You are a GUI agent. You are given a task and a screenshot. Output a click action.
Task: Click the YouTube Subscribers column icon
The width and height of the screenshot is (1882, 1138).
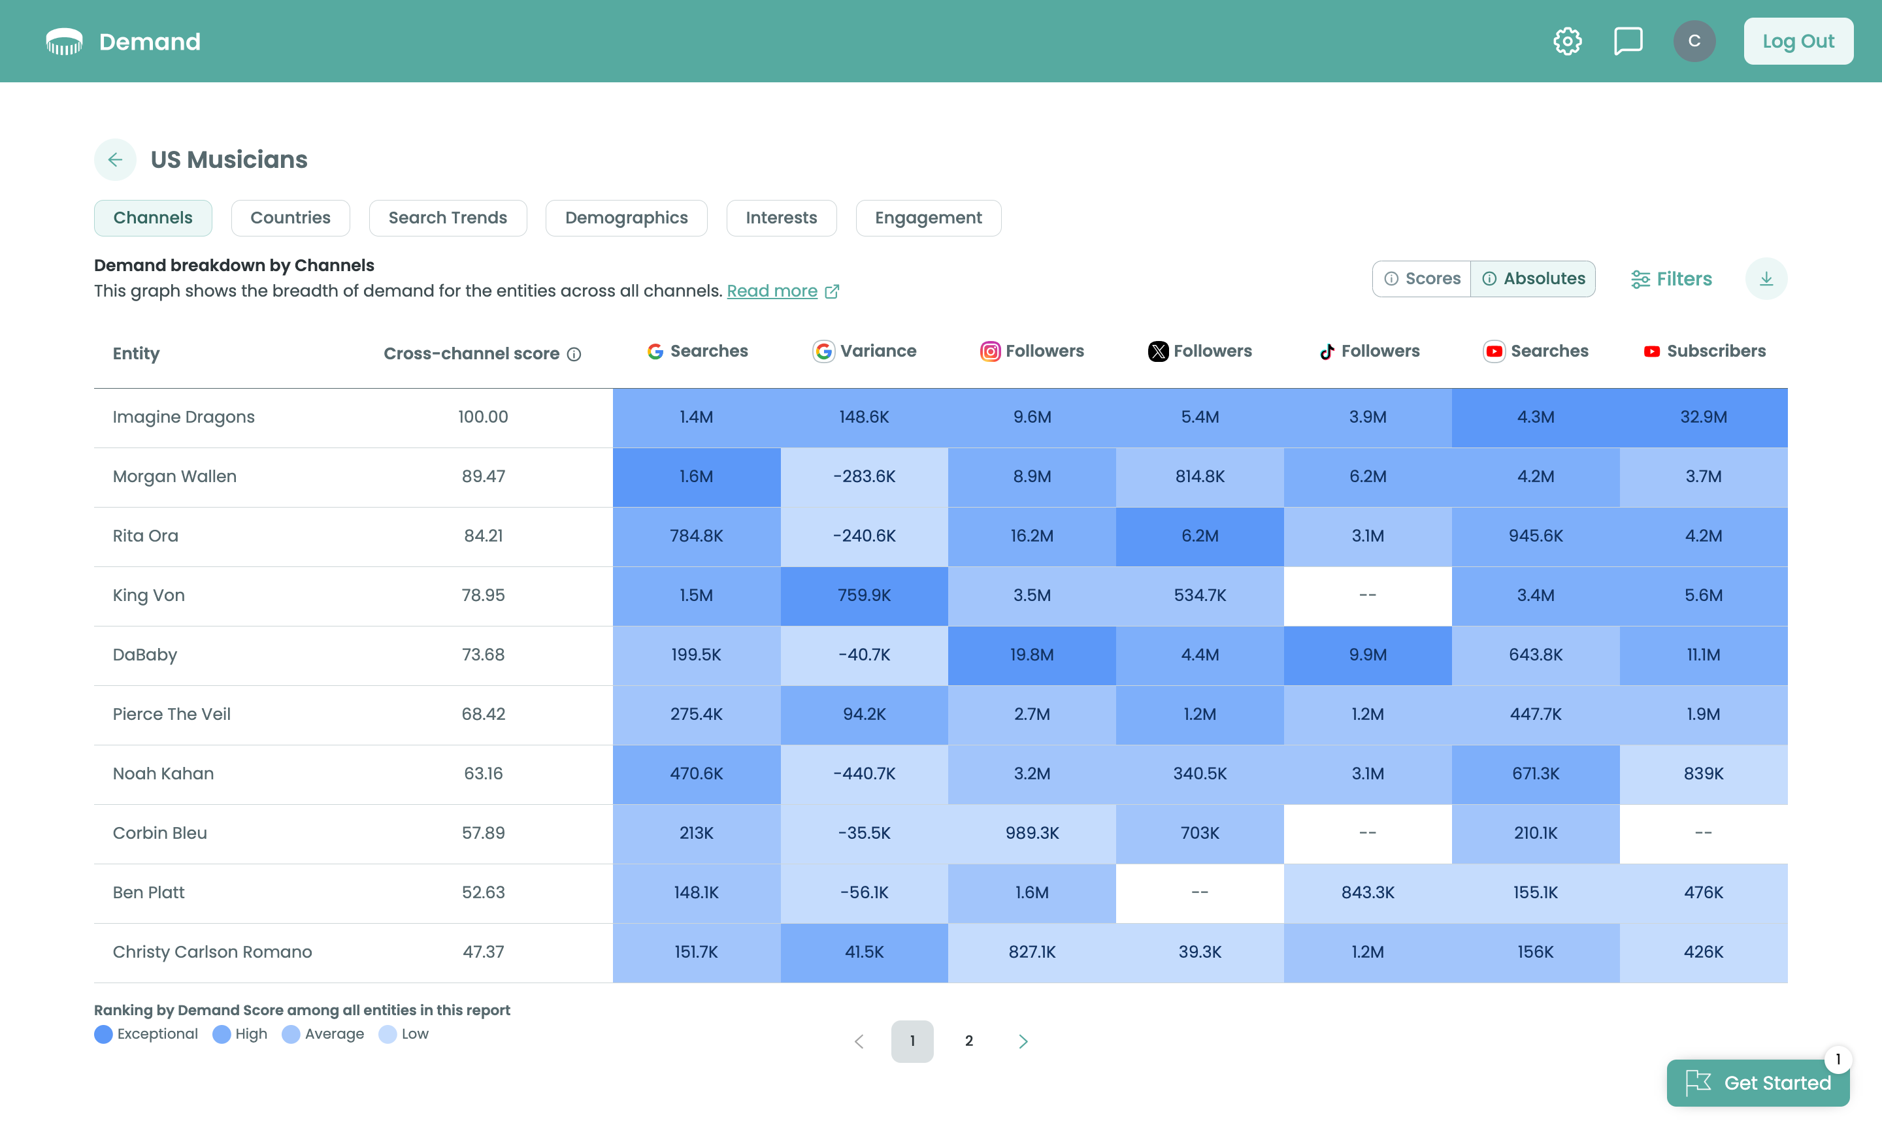point(1651,351)
